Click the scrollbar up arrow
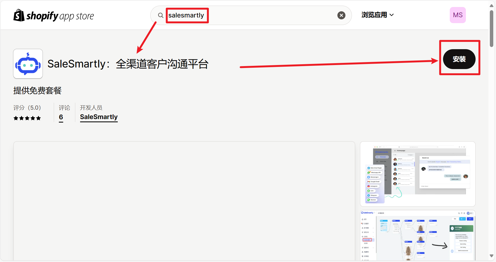This screenshot has height=262, width=496. (491, 5)
